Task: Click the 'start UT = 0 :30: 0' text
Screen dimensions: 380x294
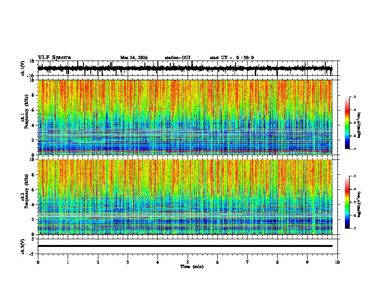Action: coord(232,58)
